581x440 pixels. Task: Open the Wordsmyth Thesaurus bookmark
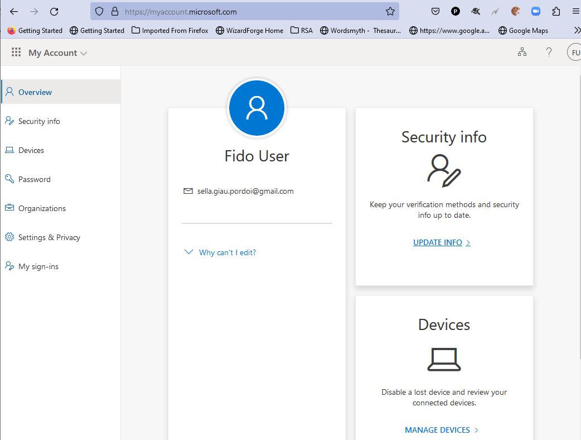[361, 30]
